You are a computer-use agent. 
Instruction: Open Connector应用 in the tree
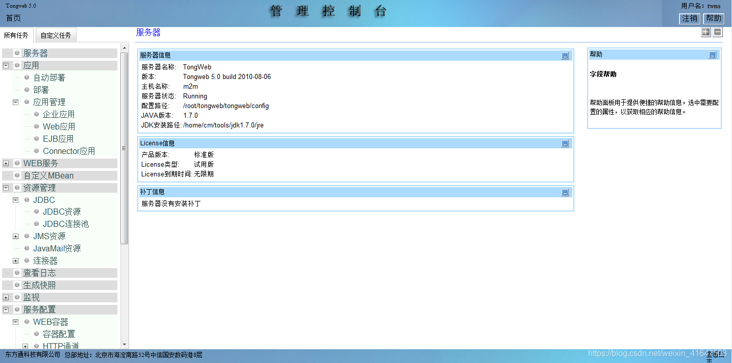[x=69, y=151]
